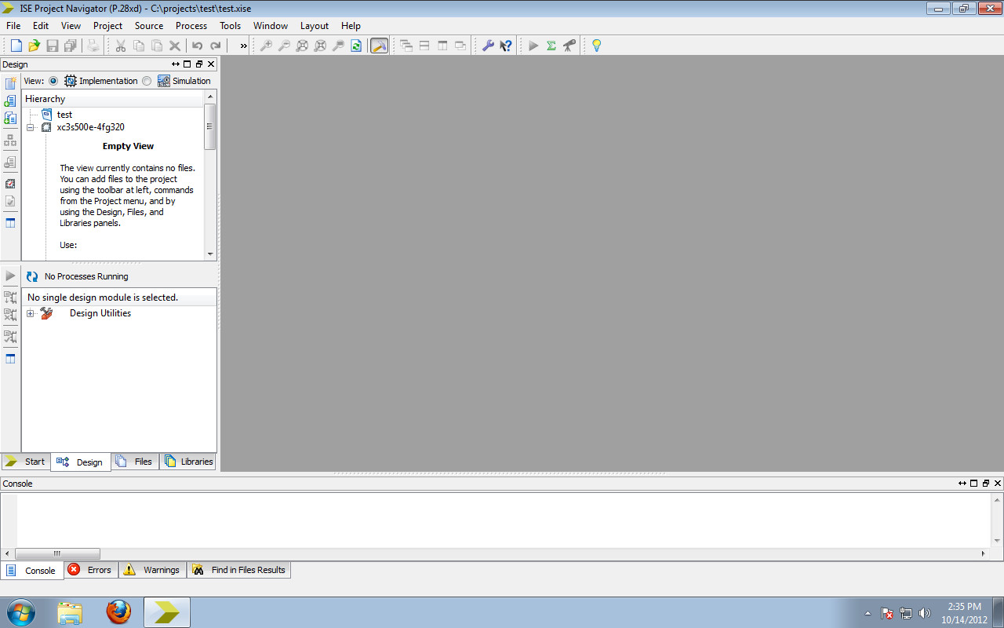Open the Project menu
The width and height of the screenshot is (1004, 628).
click(107, 25)
